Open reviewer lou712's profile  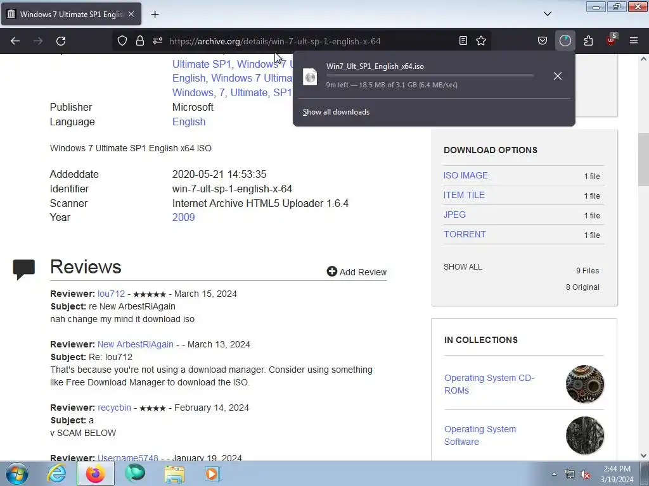click(111, 294)
